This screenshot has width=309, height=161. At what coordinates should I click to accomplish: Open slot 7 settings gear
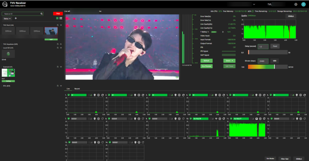pyautogui.click(x=98, y=119)
